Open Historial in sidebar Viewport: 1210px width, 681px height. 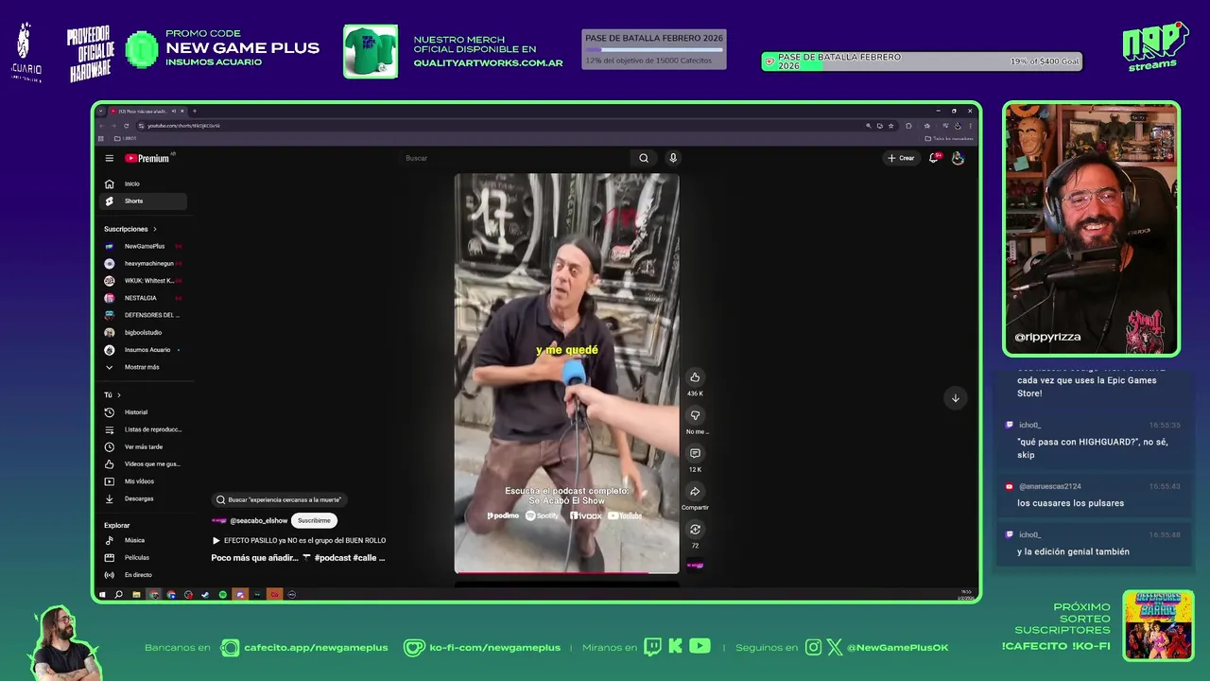(x=144, y=412)
